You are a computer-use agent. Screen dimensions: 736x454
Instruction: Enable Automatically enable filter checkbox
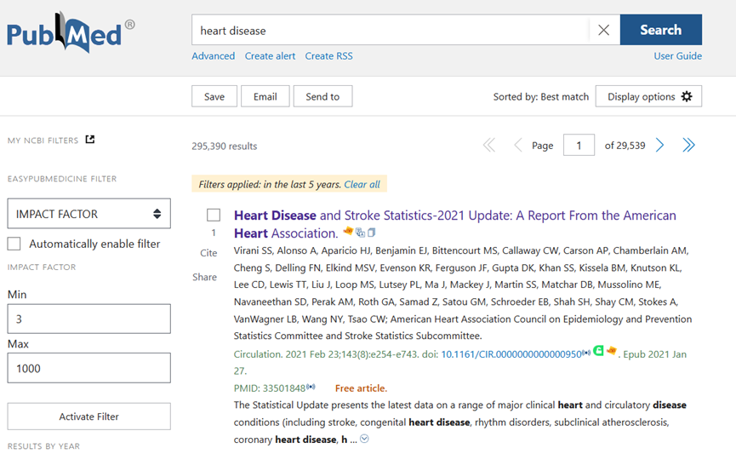tap(14, 244)
